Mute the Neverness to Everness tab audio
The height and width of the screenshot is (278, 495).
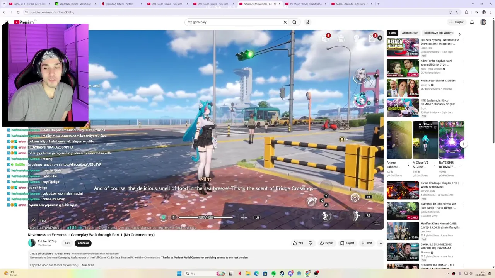275,4
